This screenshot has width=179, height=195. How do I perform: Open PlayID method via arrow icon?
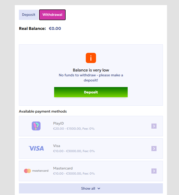(x=154, y=126)
